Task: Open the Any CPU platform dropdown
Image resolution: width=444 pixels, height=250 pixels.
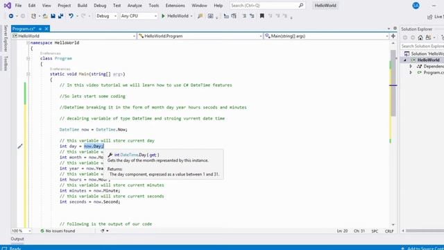Action: 139,16
